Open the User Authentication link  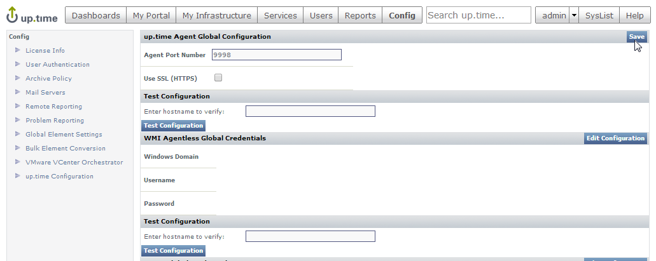click(57, 64)
